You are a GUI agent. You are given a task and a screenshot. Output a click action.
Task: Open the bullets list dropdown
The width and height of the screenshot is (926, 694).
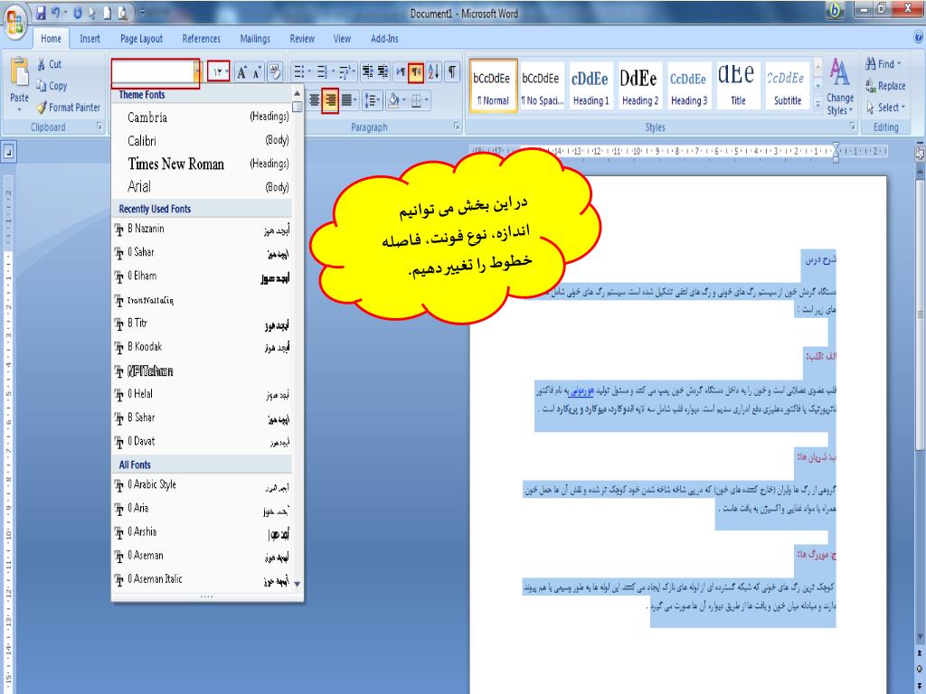[x=309, y=72]
